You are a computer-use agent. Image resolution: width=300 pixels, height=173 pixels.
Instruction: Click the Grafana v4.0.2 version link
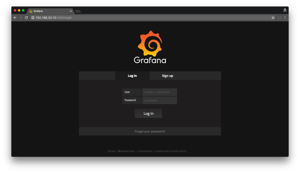point(171,151)
